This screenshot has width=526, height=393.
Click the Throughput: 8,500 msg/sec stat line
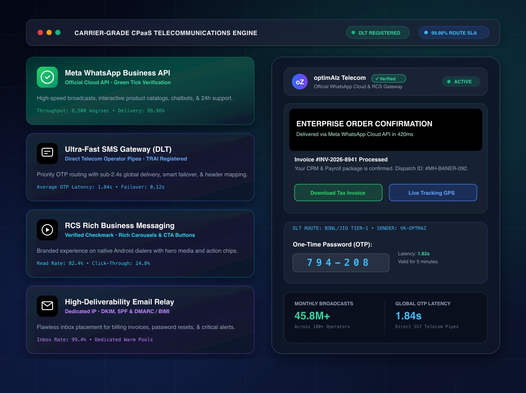[x=101, y=111]
